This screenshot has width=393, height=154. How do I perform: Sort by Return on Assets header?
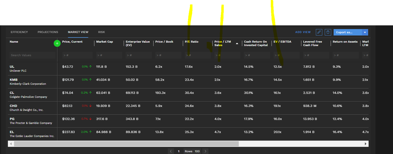pos(345,42)
